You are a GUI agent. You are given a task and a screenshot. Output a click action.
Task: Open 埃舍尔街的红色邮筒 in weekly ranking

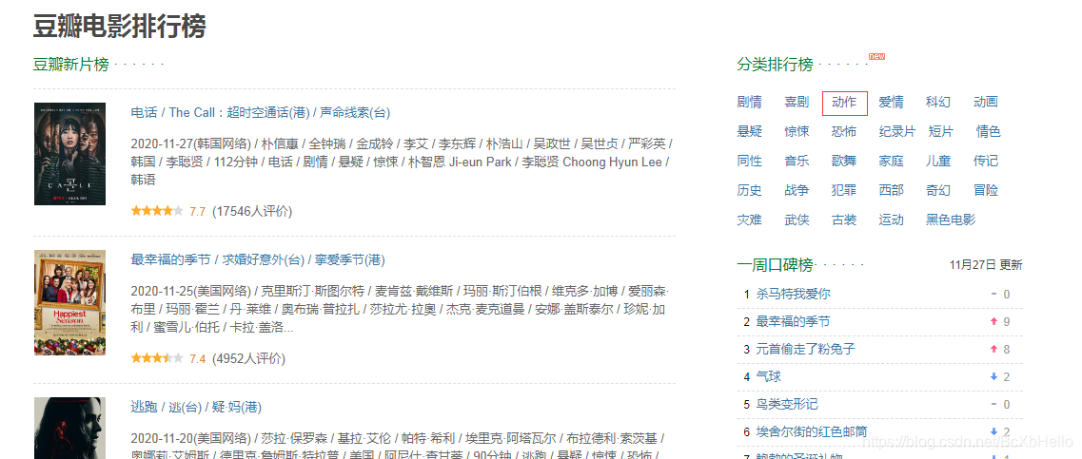click(812, 431)
